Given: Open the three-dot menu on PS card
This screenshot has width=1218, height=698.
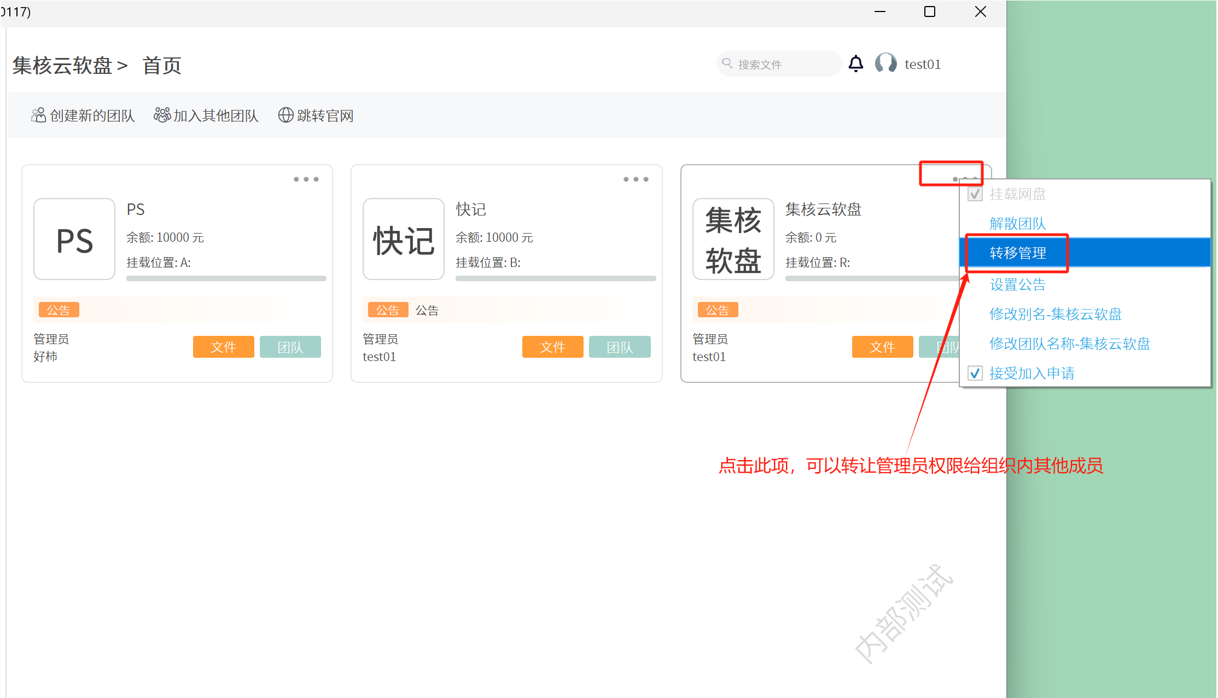Looking at the screenshot, I should point(306,179).
